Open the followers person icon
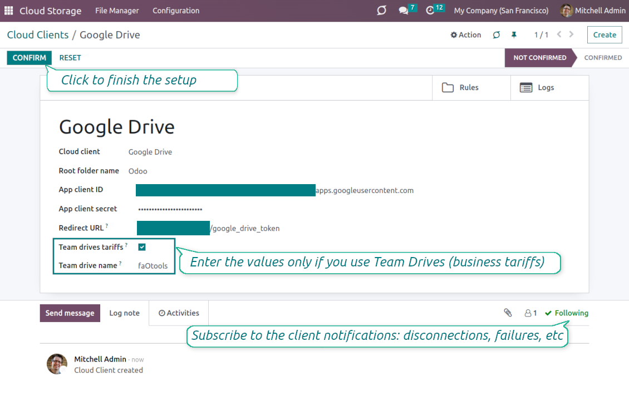 (x=528, y=313)
